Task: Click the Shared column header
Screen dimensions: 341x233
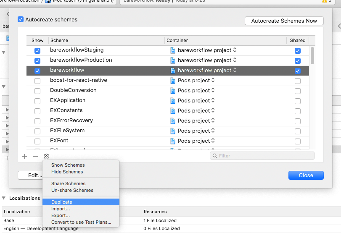Action: click(x=298, y=40)
